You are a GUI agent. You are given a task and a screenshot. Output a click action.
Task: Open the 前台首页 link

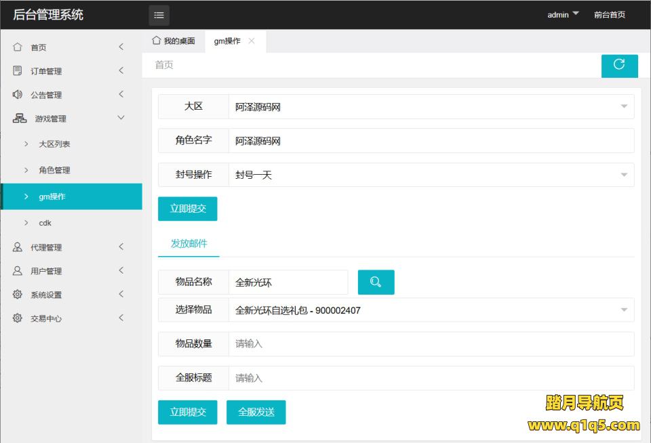609,14
